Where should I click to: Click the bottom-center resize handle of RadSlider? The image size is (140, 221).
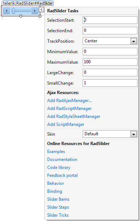tap(21, 16)
